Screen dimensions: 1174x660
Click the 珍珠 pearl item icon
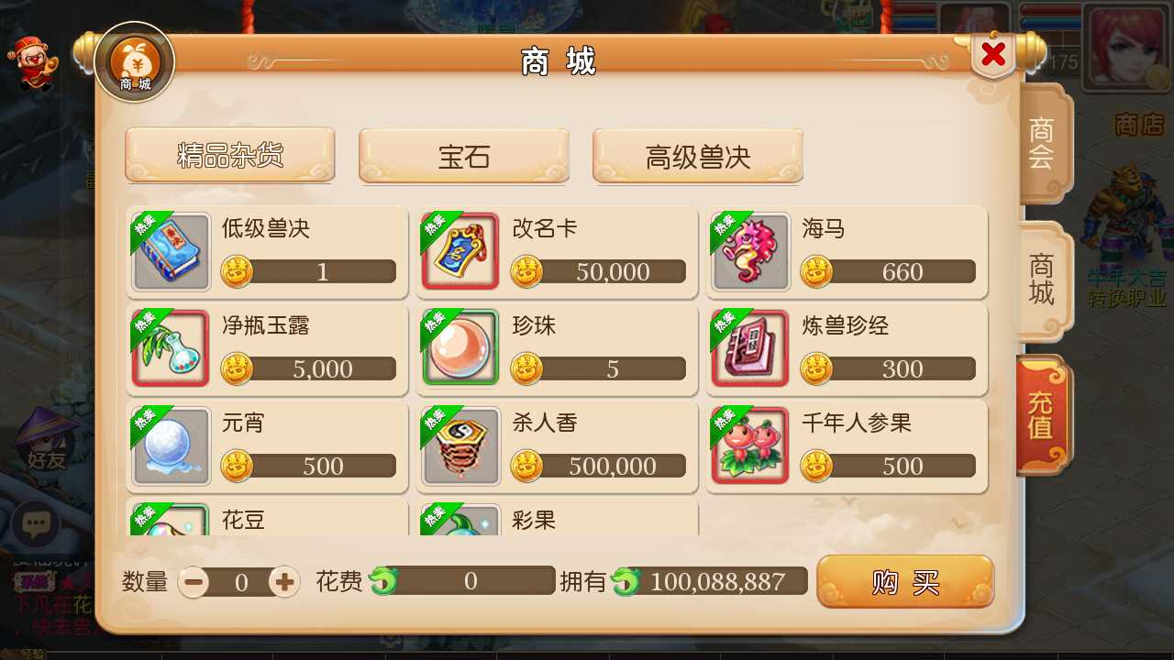[x=461, y=349]
